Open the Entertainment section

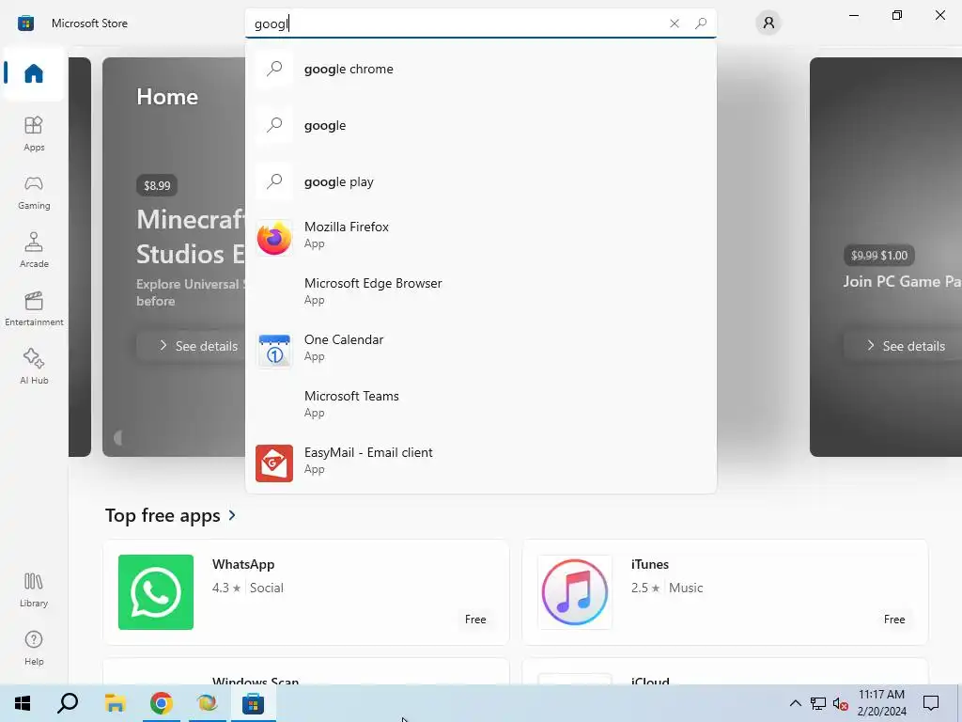(34, 308)
